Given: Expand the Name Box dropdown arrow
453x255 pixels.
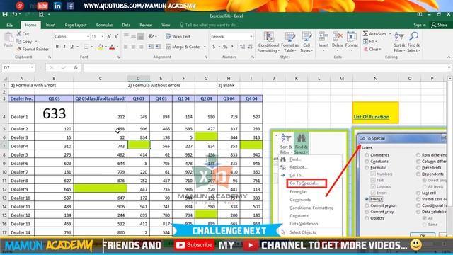Looking at the screenshot, I should (x=32, y=68).
